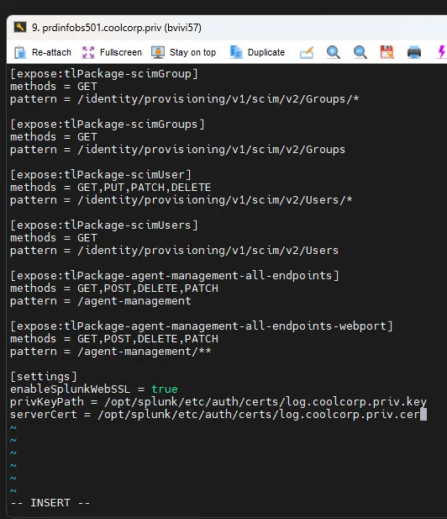Click the terminal window title icon
The height and width of the screenshot is (519, 447).
point(20,27)
